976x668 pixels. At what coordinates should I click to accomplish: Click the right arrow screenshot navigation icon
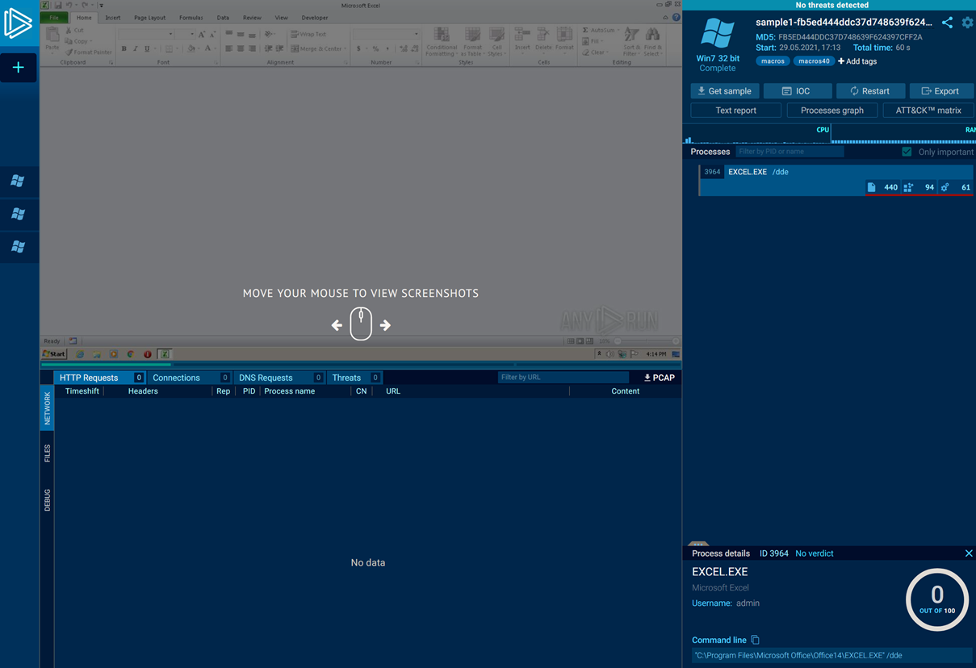(385, 325)
